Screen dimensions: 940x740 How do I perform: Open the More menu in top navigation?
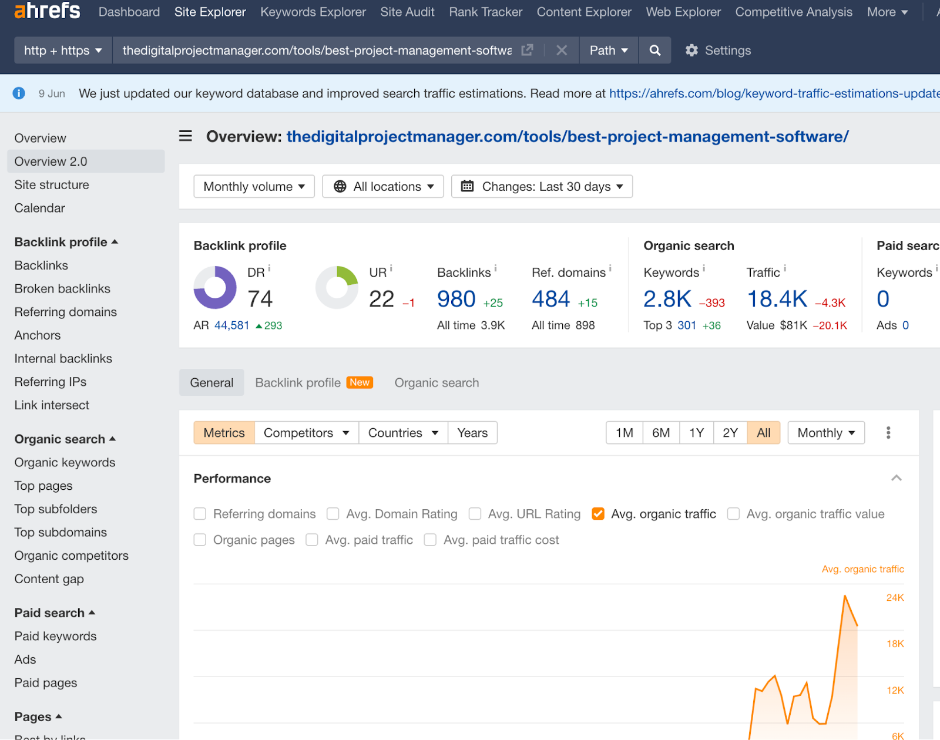887,12
